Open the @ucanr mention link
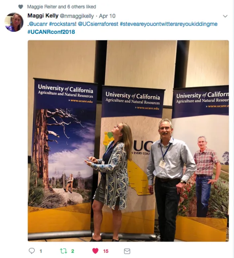 pos(38,24)
